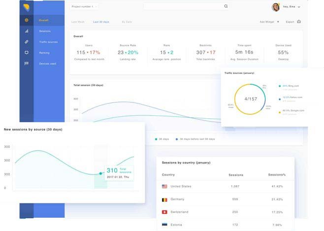Click the Sessions bar chart icon
Screen dimensions: 324x231
point(26,31)
